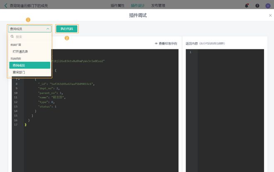Click the token string on code line 3

click(78, 61)
